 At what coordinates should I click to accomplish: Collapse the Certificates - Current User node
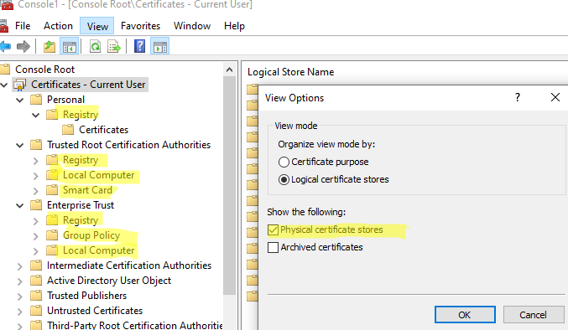click(4, 85)
